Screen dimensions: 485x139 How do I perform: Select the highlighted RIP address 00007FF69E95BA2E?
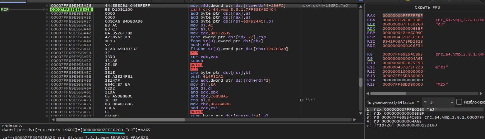[71, 10]
